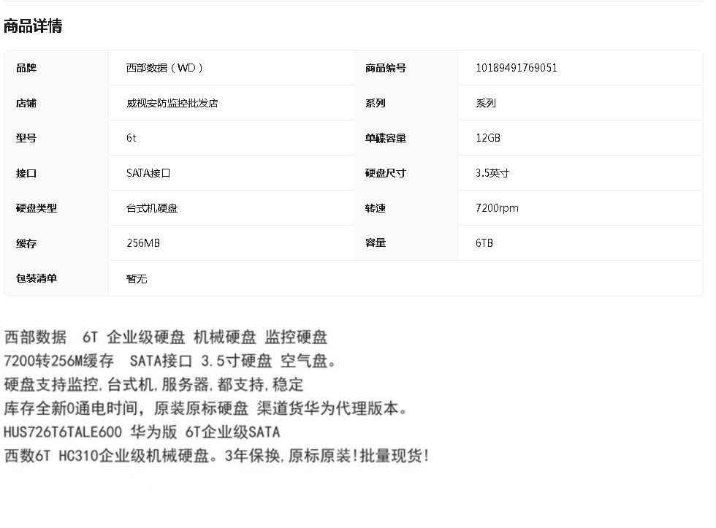Click line 库存全新0通电时间

[205, 408]
